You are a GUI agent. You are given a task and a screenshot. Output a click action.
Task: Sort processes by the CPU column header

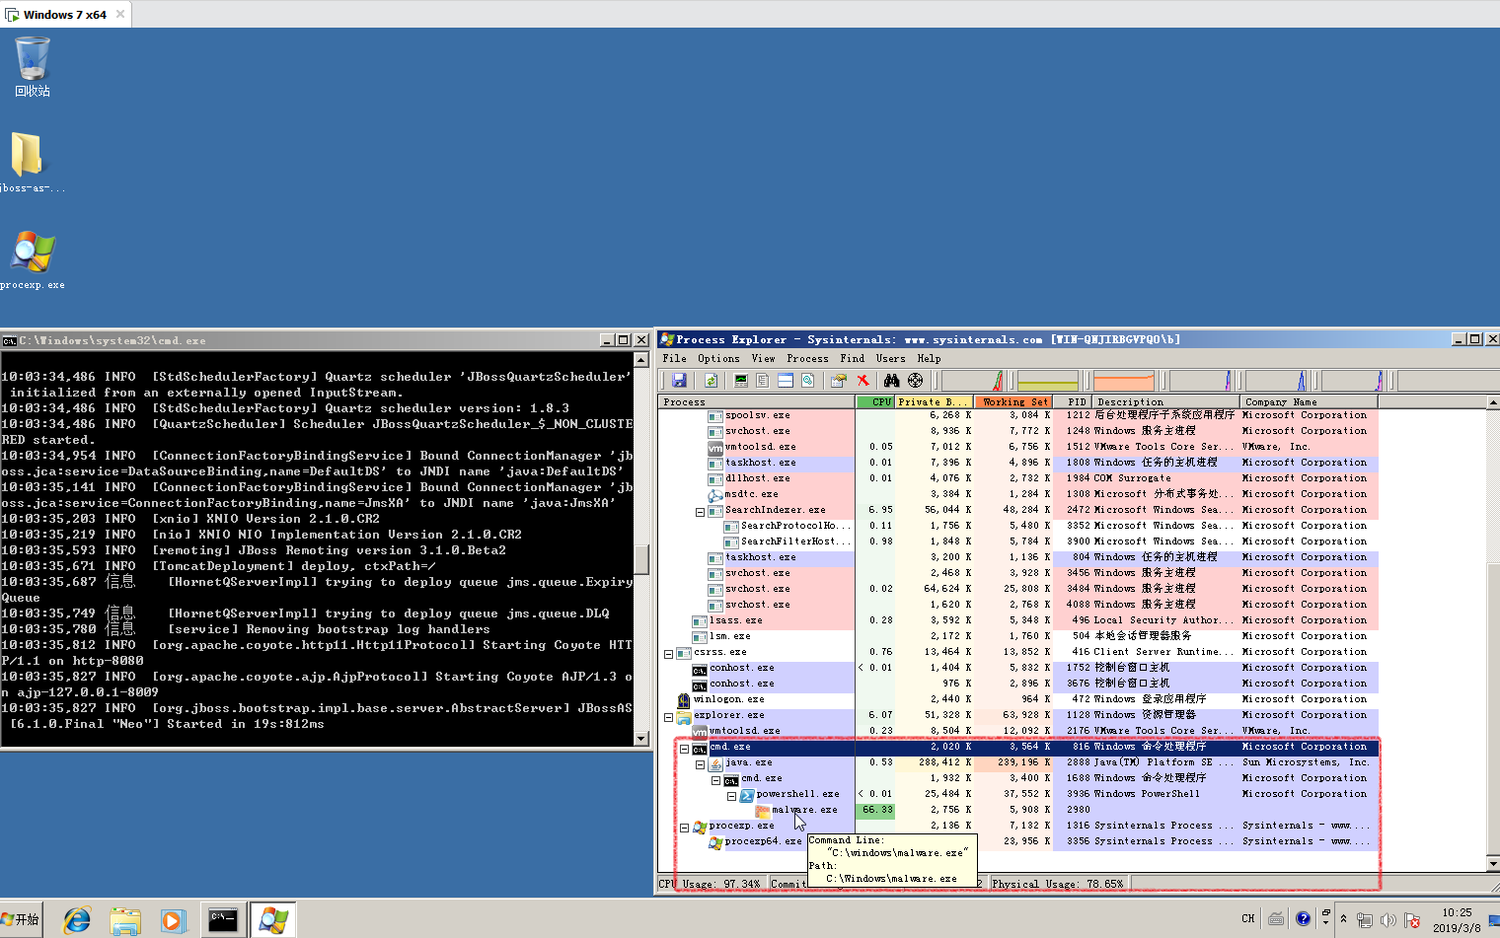[x=875, y=402]
